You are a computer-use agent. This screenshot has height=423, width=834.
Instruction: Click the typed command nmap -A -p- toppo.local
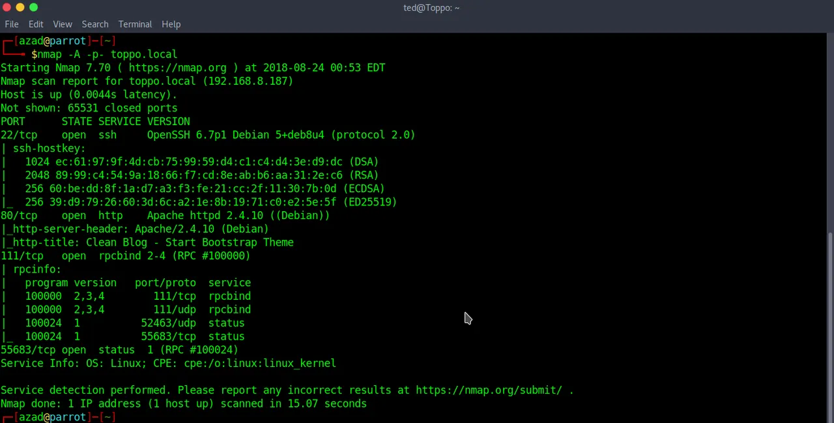coord(107,54)
